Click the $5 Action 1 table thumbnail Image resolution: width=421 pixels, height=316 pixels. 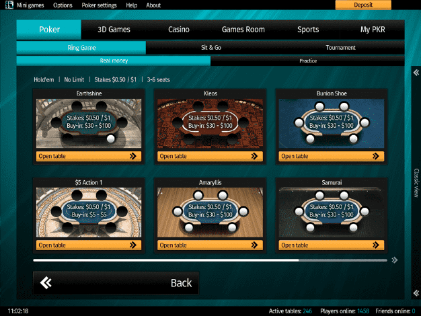(x=89, y=212)
